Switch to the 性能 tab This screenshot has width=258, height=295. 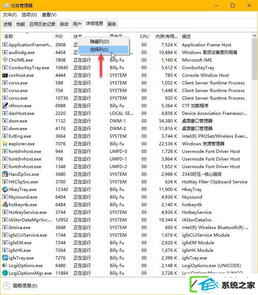[x=21, y=24]
